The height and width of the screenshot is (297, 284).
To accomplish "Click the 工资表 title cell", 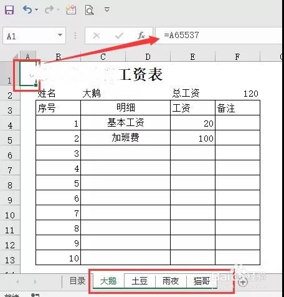I will click(x=141, y=74).
